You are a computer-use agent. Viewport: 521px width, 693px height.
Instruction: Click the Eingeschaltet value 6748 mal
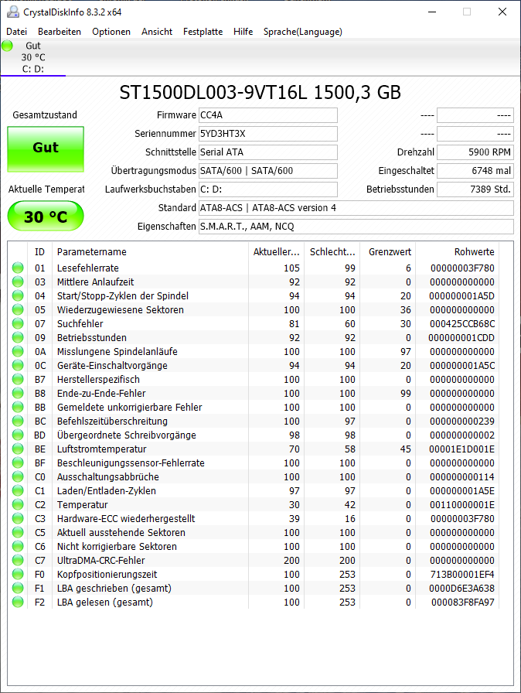[475, 171]
